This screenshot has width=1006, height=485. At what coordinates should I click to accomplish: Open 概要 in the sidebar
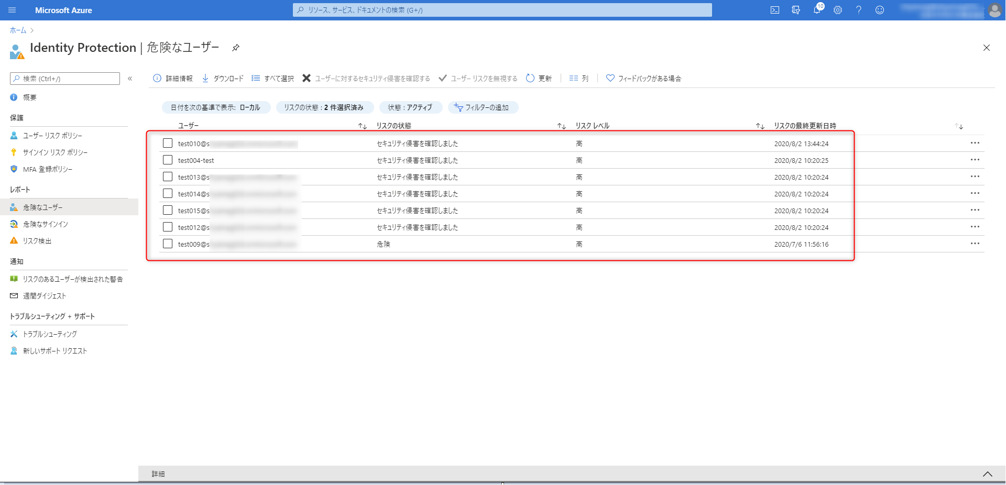[x=29, y=97]
